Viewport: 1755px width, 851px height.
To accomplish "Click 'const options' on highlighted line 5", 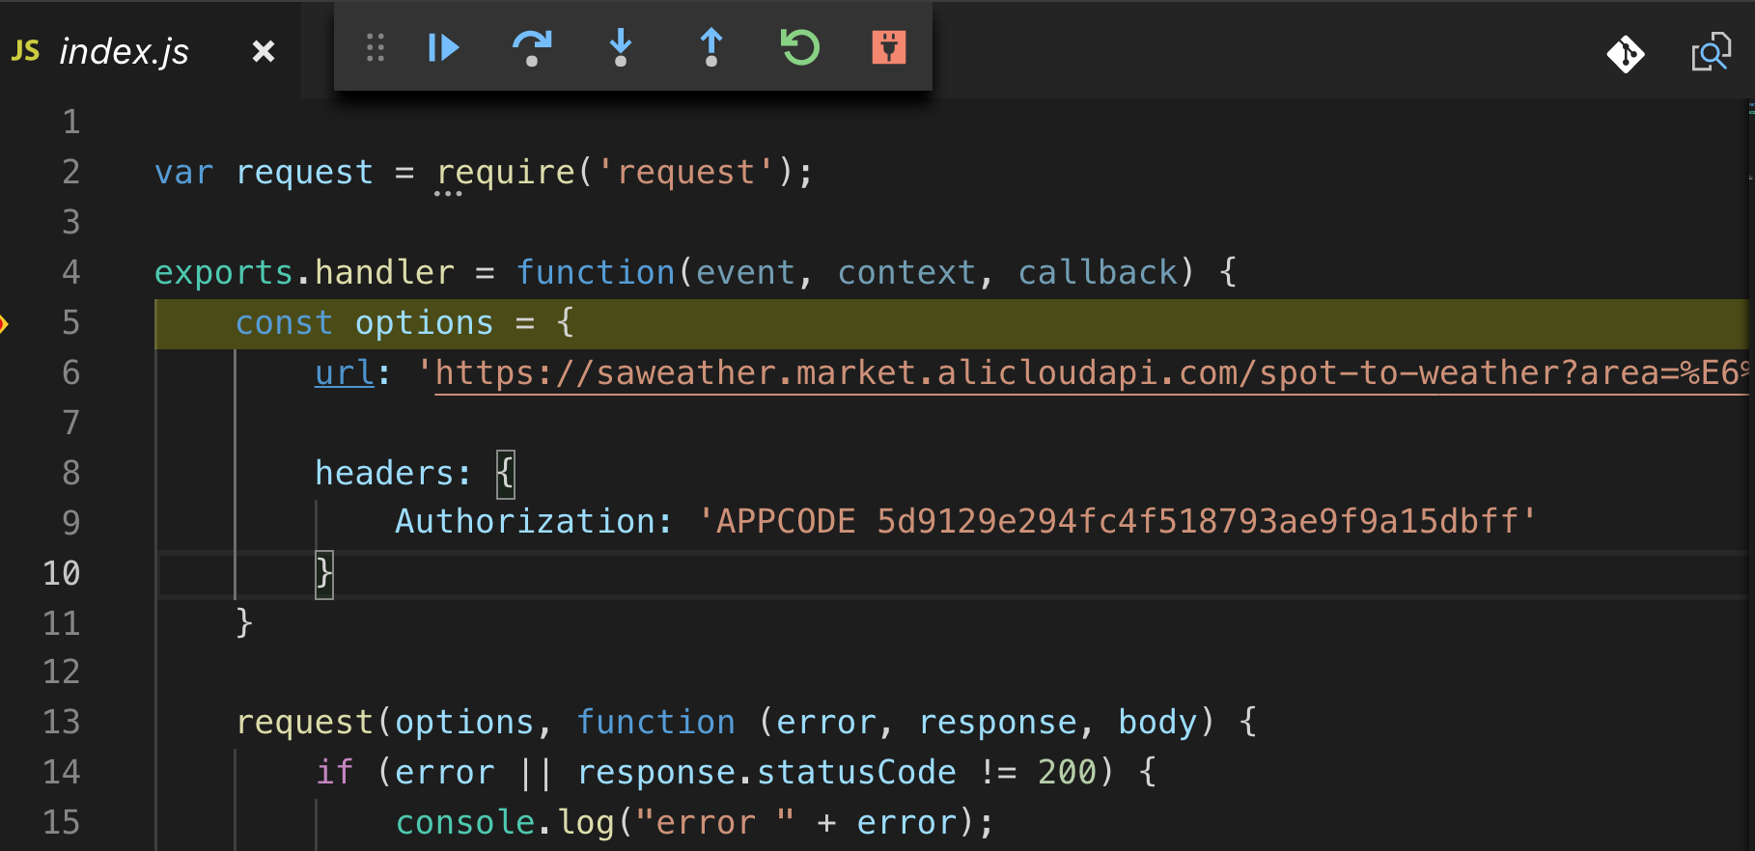I will click(x=364, y=323).
